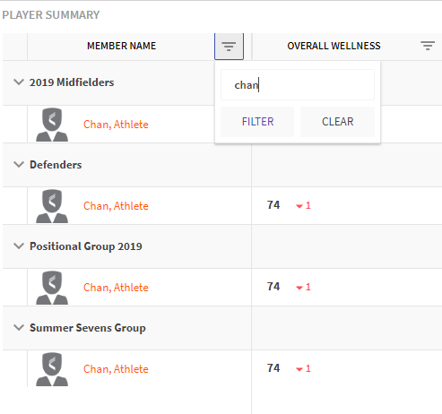Viewport: 442px width, 414px height.
Task: Open Chan, Athlete link under Positional Group 2019
Action: [x=116, y=288]
